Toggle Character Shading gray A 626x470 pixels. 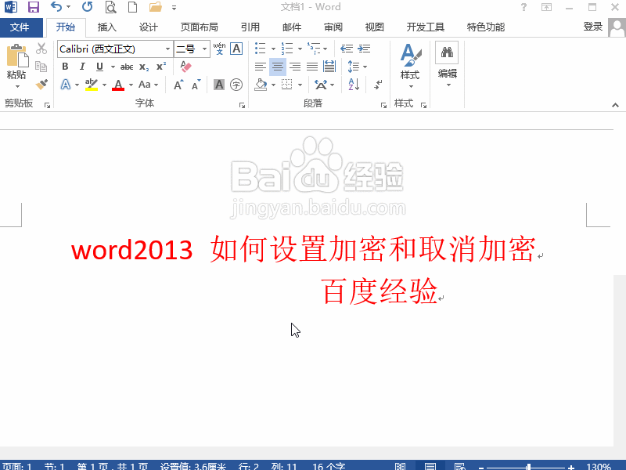coord(219,85)
